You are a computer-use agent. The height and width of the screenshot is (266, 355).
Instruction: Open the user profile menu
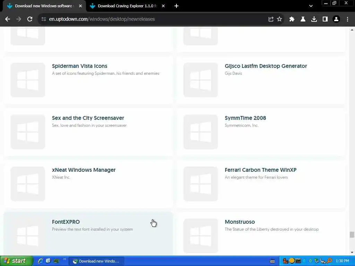[336, 19]
